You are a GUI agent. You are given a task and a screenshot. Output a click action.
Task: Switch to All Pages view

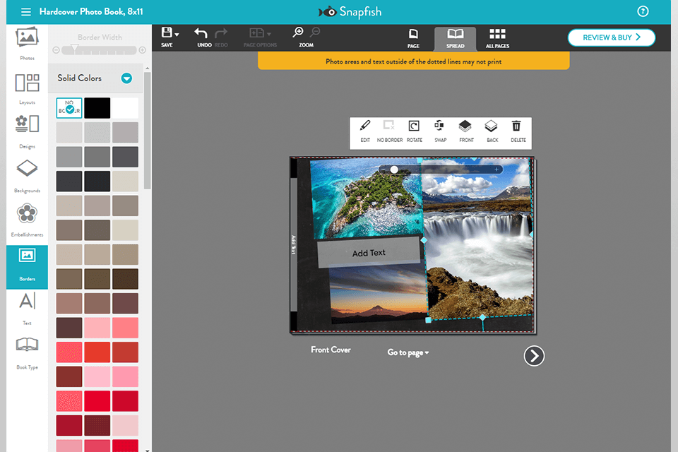click(497, 38)
